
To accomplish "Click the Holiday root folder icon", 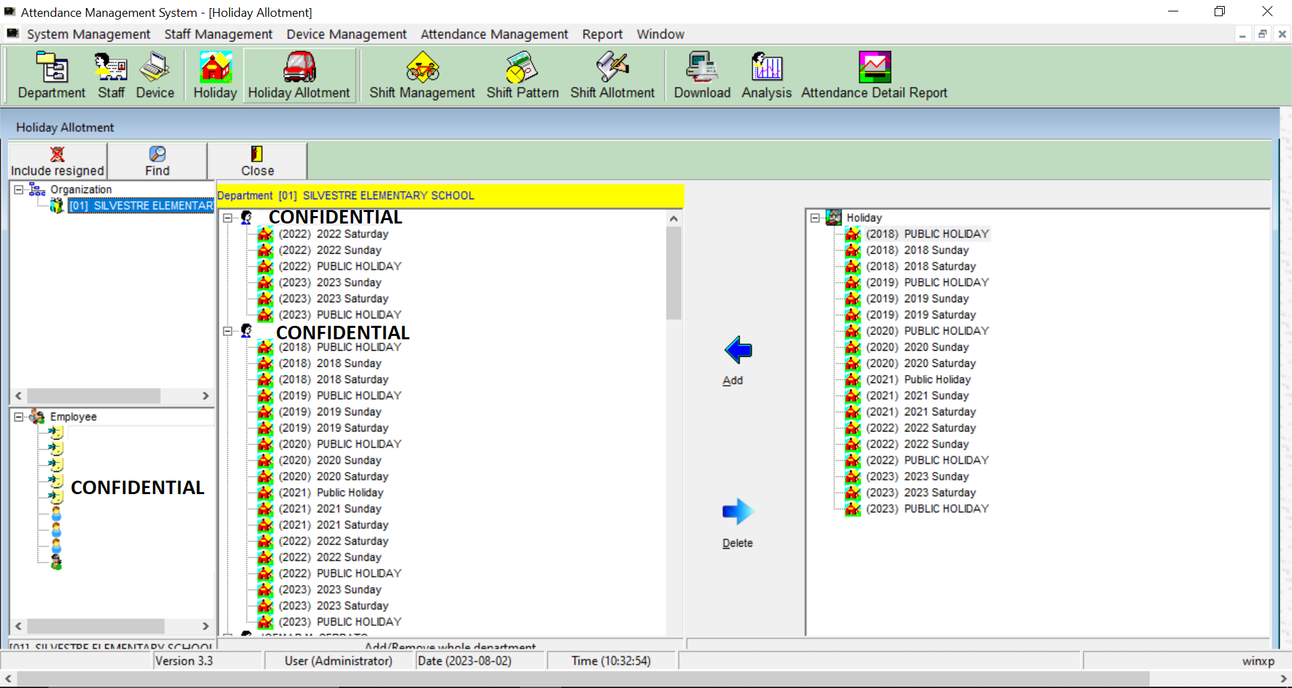I will [x=834, y=217].
